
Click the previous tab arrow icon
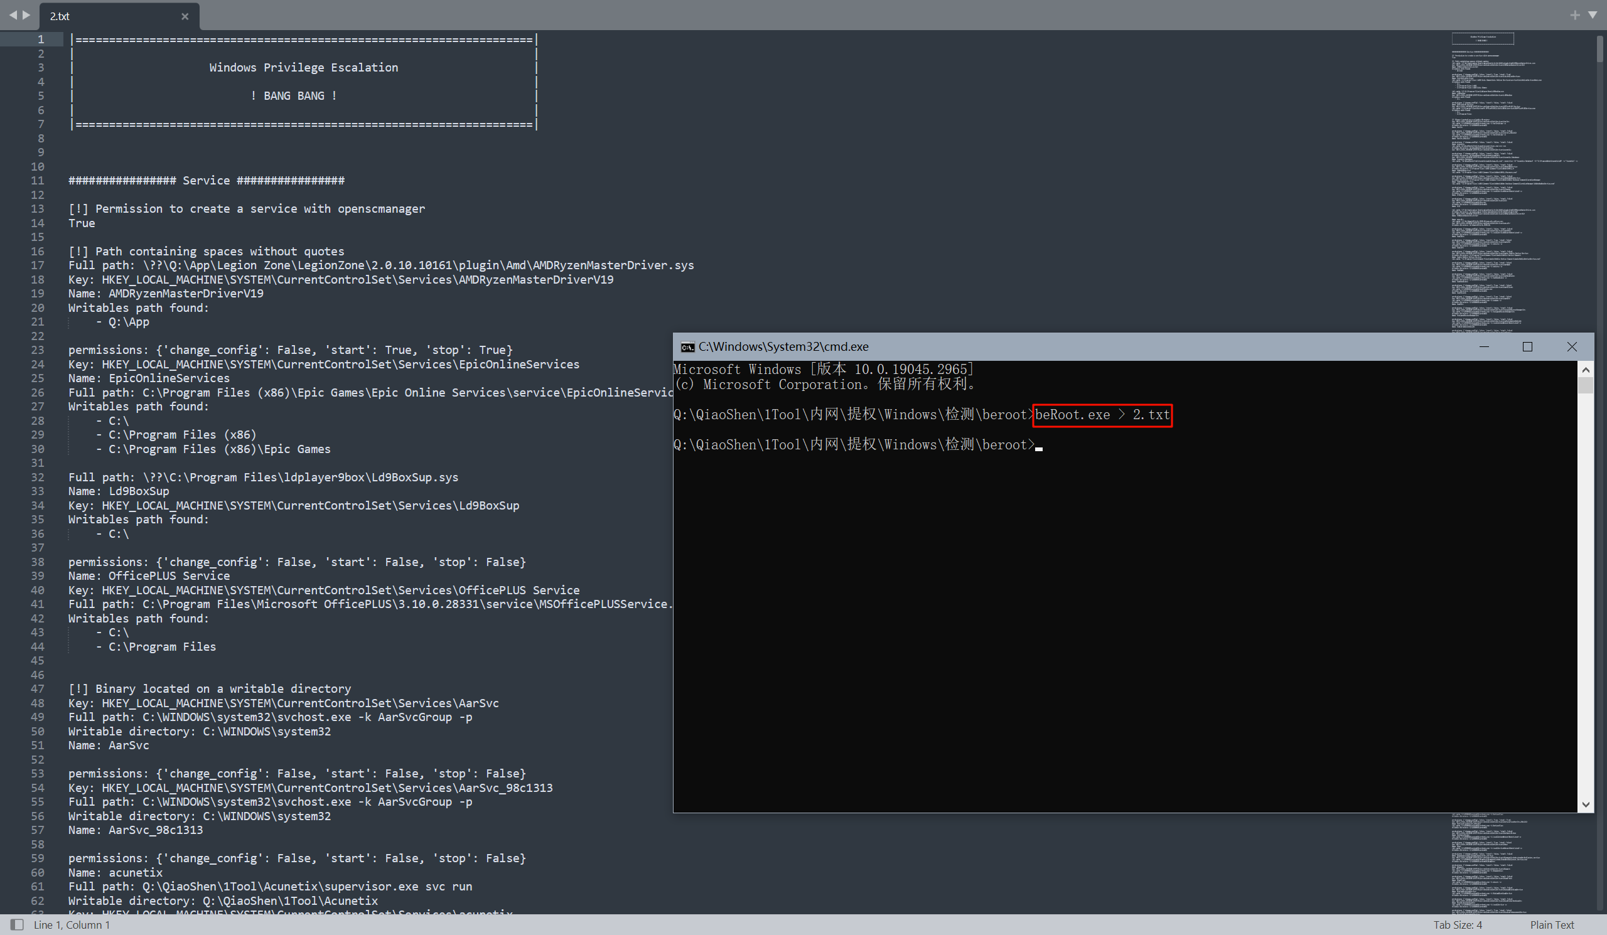[x=13, y=14]
